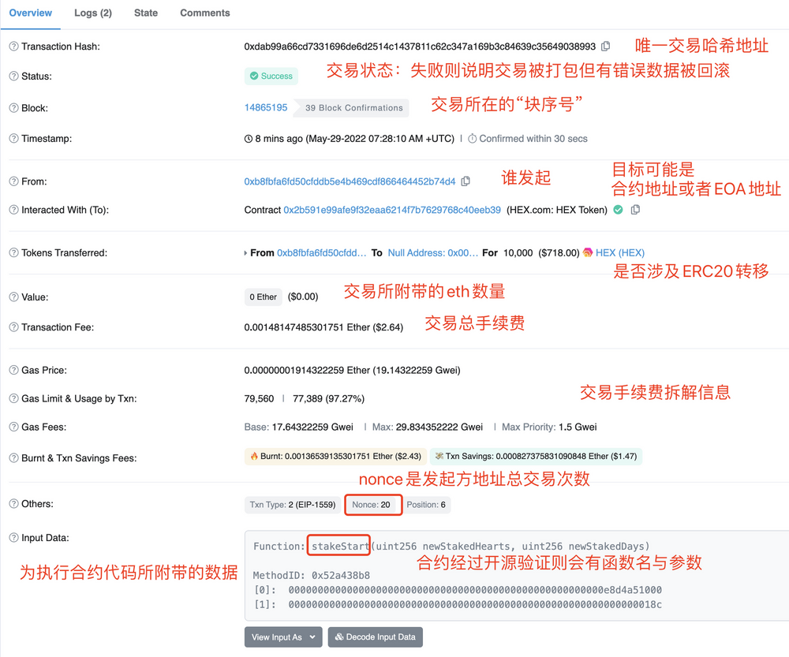Screen dimensions: 789x657
Task: Switch to the Logs (2) tab
Action: click(93, 13)
